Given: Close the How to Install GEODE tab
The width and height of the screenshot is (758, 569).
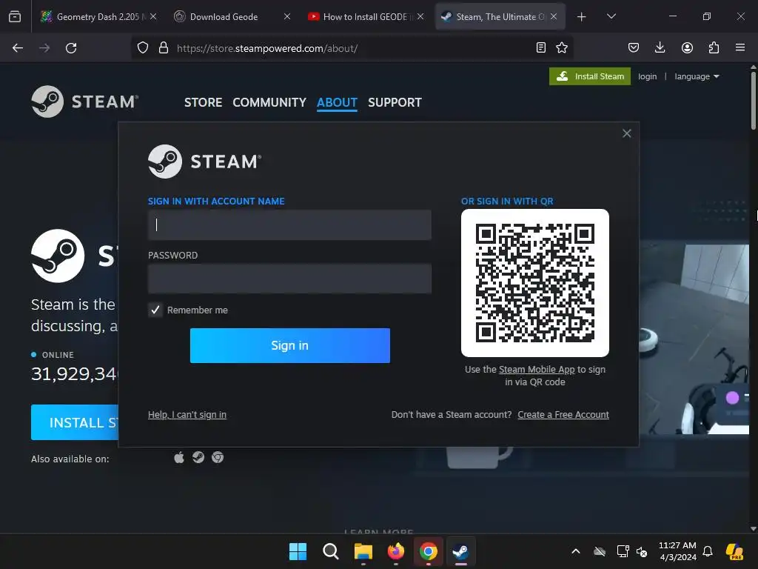Looking at the screenshot, I should pos(420,16).
